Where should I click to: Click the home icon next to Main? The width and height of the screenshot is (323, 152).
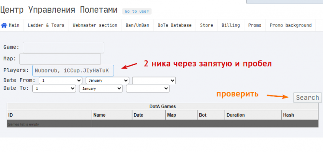tap(4, 25)
